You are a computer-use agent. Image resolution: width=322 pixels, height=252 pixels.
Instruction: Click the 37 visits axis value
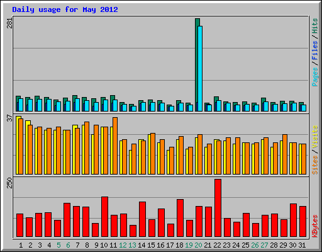pyautogui.click(x=9, y=118)
